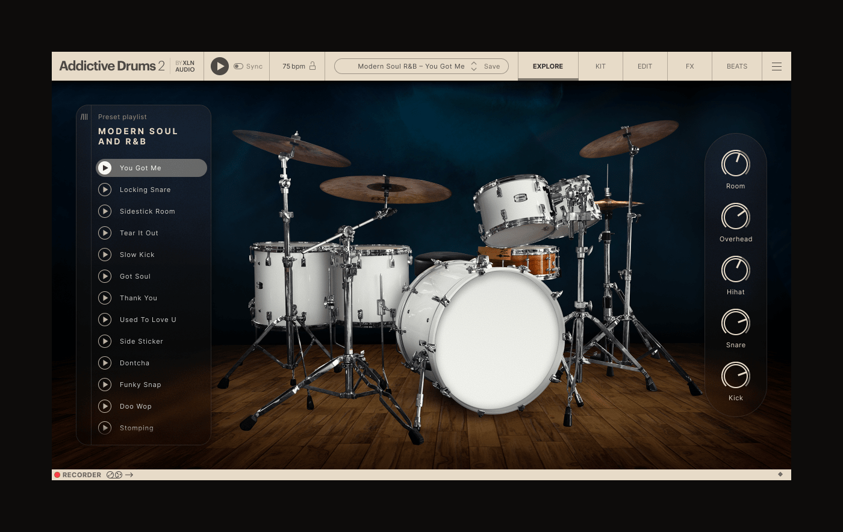Save the current preset

492,66
